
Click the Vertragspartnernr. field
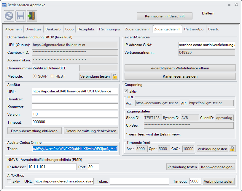[x=207, y=53]
